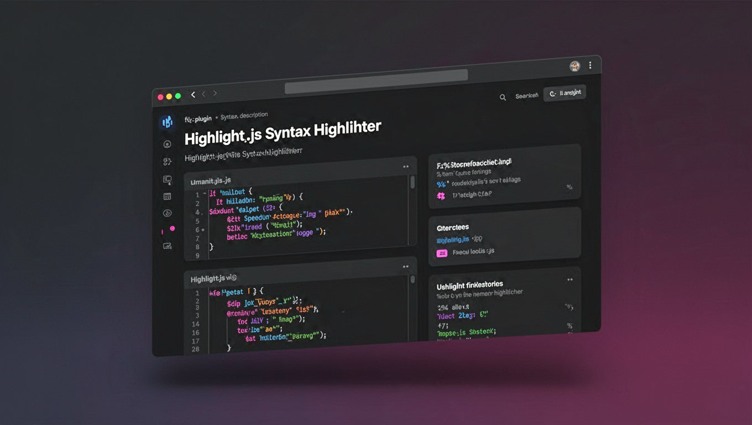Click the blue app logo in the sidebar
The image size is (752, 425).
tap(167, 122)
